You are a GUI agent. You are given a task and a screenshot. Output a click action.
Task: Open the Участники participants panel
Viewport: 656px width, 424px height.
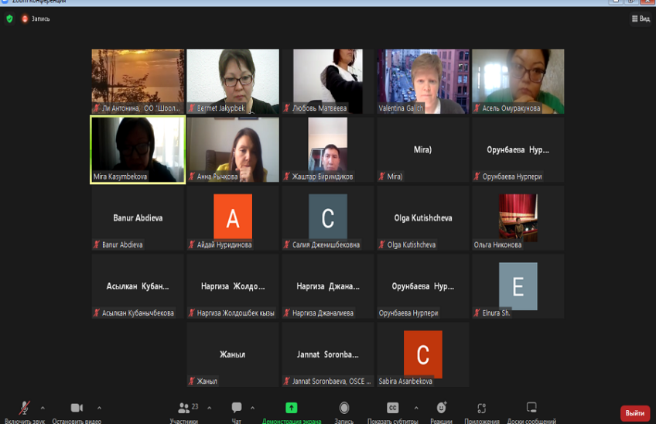pos(183,409)
